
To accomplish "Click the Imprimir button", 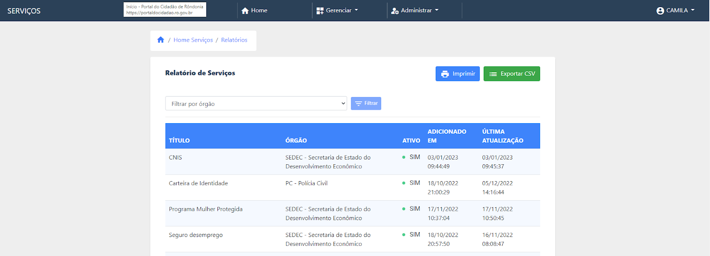I will 458,74.
